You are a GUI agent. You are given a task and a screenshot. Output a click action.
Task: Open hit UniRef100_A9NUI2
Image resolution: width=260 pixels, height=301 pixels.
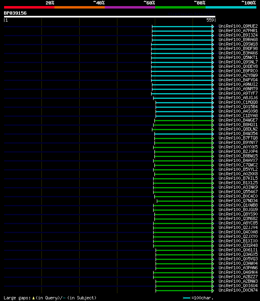[238, 84]
